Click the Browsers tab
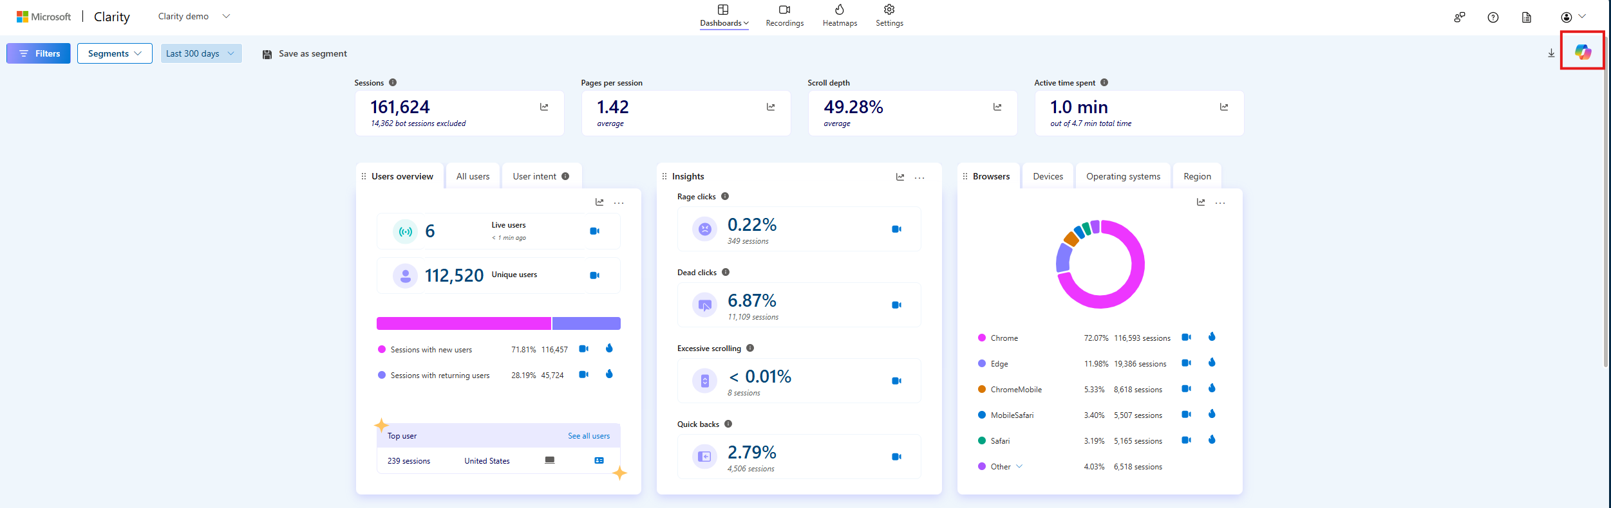This screenshot has height=508, width=1611. [x=988, y=176]
